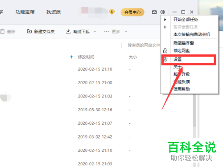
Task: Select 版本升级 menu entry
Action: 182,74
